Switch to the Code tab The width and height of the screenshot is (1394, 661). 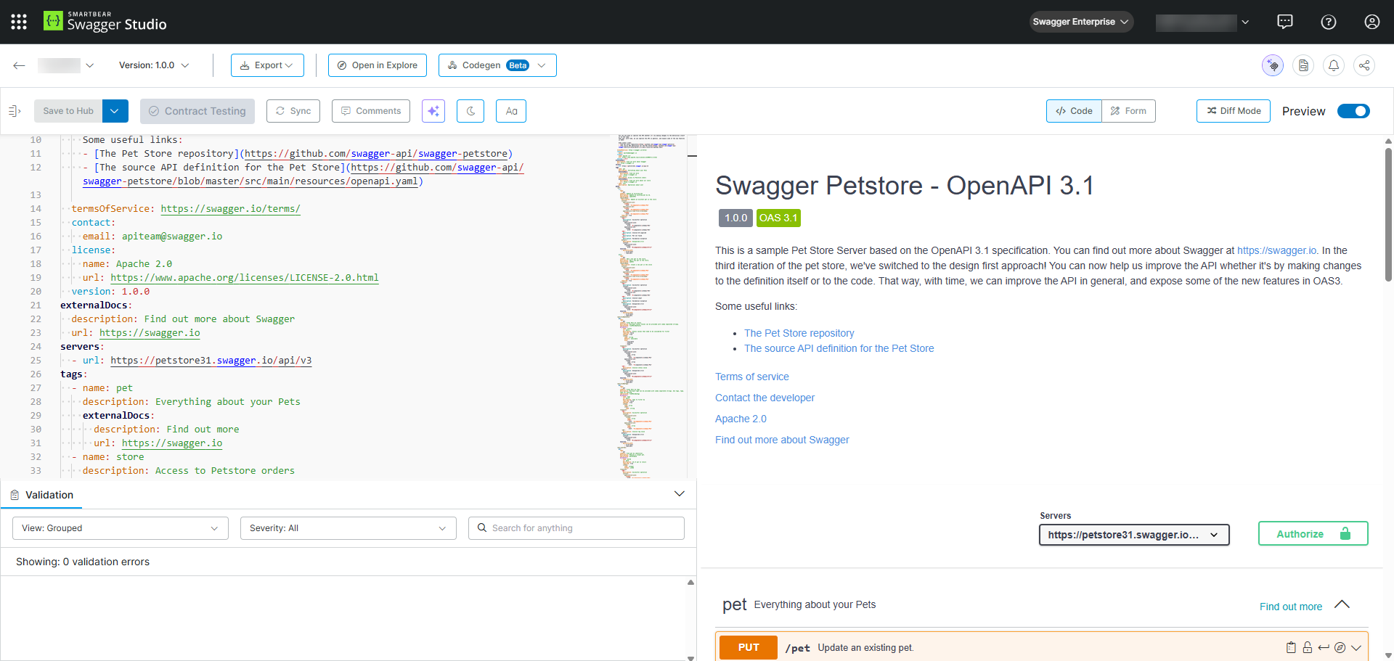[1074, 110]
